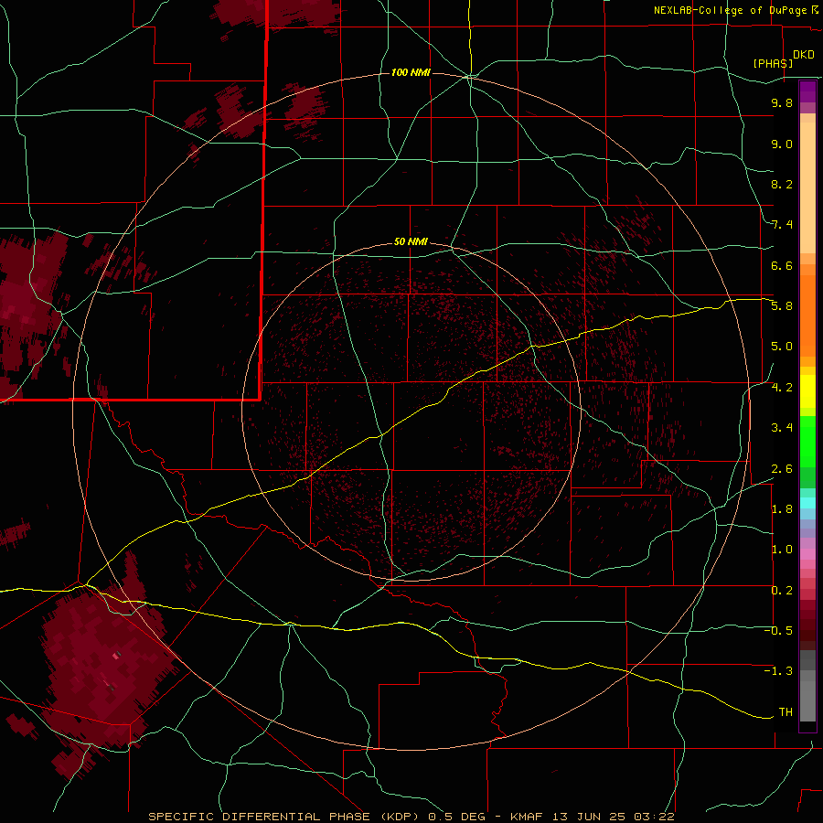Pick the purple band at the top of the color scale

coord(807,91)
